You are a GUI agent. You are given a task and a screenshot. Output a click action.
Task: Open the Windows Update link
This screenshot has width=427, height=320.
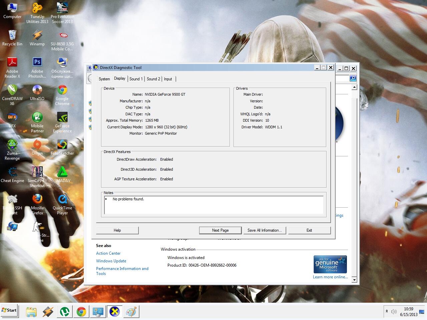[111, 261]
